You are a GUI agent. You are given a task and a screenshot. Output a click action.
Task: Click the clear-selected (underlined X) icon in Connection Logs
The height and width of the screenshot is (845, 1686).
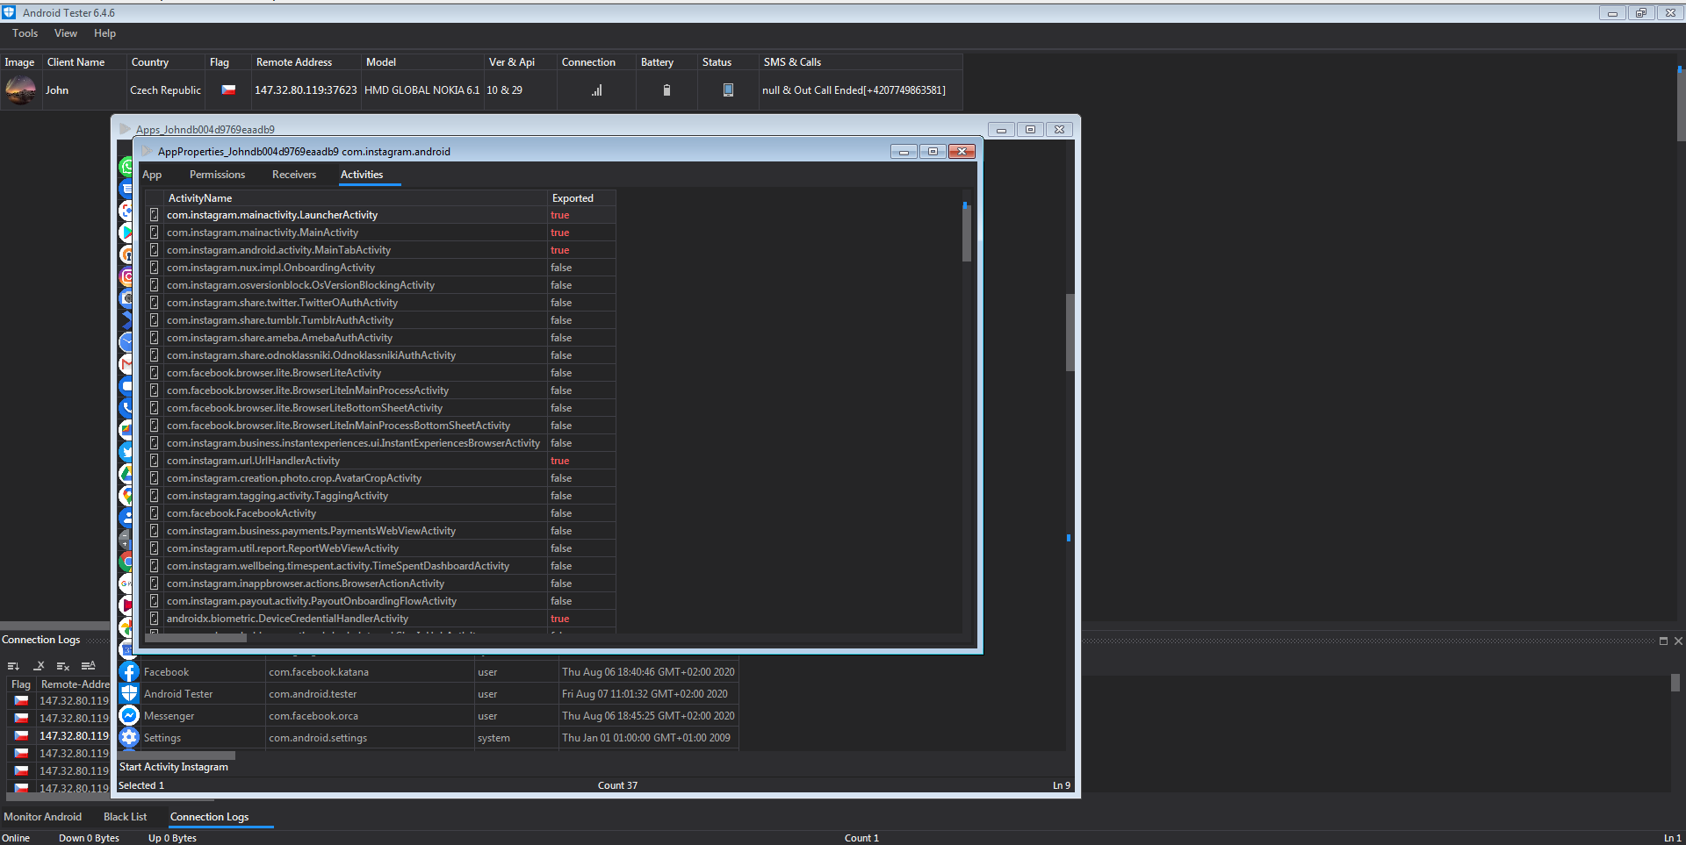(39, 666)
